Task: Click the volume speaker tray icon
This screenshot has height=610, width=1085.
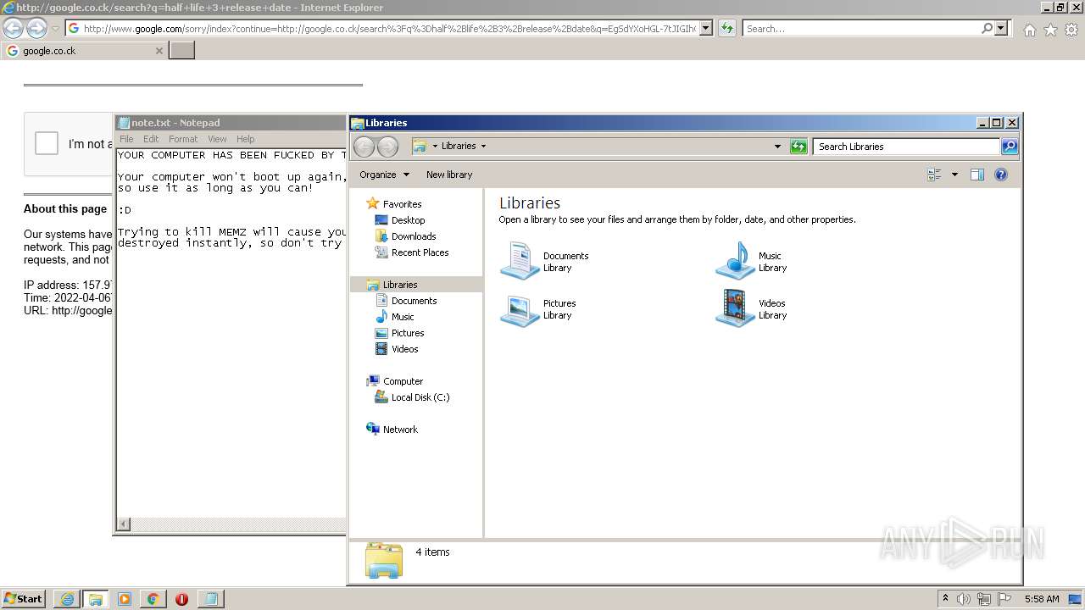Action: 964,599
